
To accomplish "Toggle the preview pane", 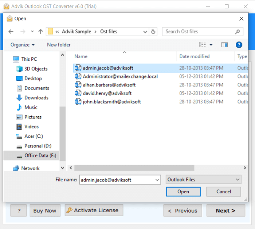I will 224,45.
